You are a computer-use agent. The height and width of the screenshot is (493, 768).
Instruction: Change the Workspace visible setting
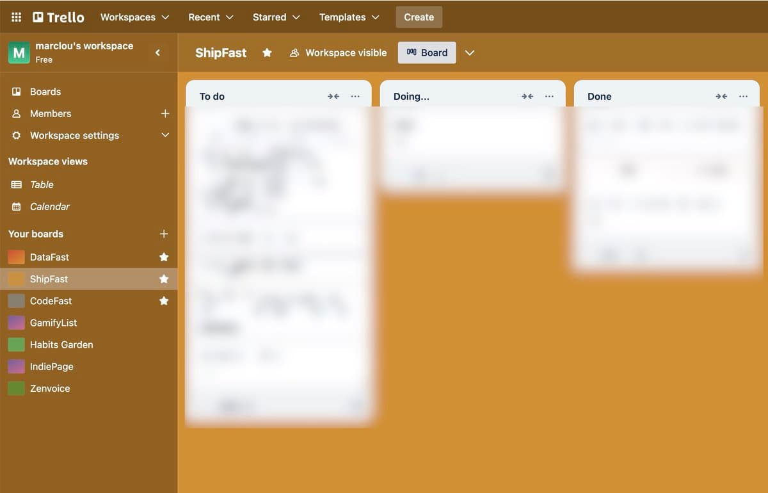point(338,53)
